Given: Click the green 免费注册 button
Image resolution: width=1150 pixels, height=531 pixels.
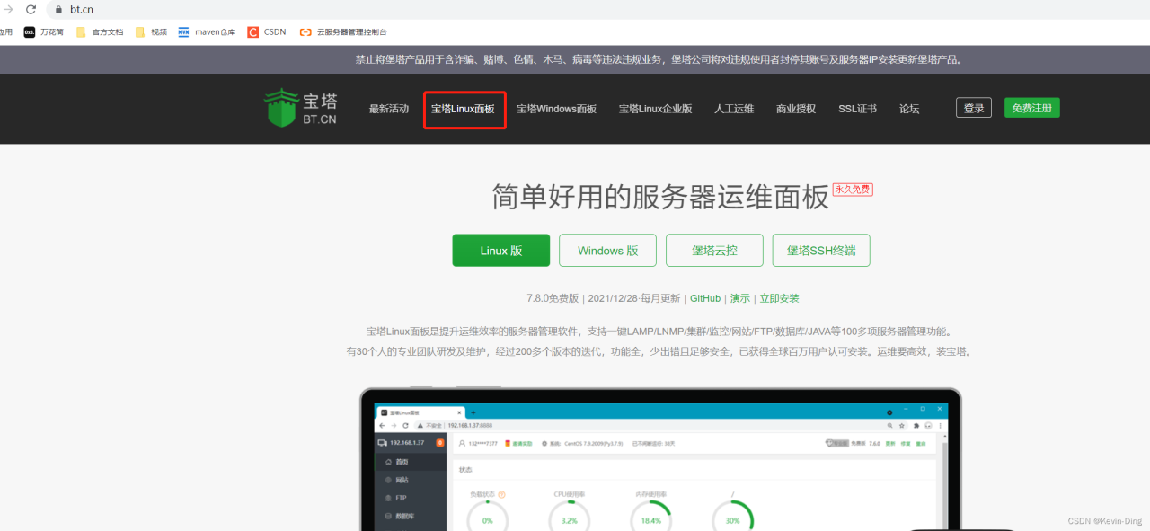Looking at the screenshot, I should [1031, 106].
